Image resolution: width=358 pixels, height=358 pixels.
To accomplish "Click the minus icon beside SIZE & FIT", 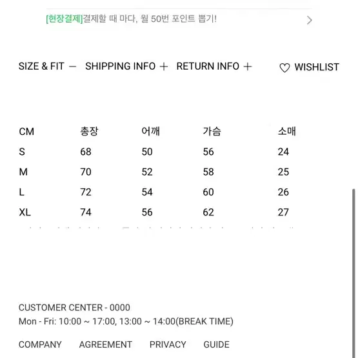I will tap(72, 66).
